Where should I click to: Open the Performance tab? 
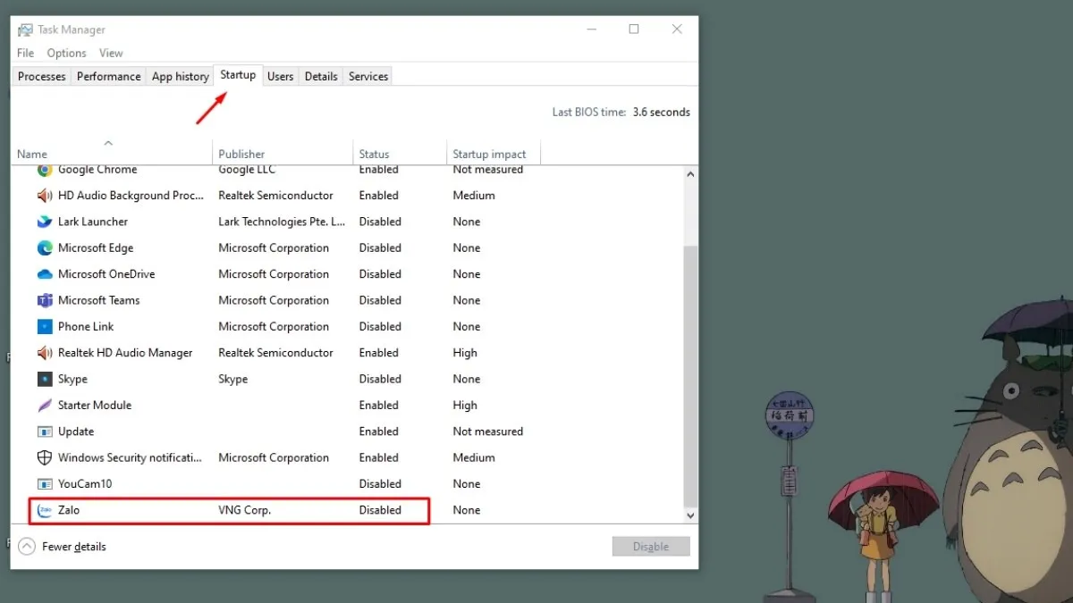click(107, 76)
